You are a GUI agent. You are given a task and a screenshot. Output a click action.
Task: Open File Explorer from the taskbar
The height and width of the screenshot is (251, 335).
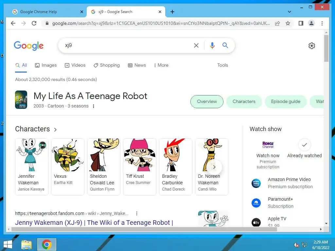click(26, 244)
